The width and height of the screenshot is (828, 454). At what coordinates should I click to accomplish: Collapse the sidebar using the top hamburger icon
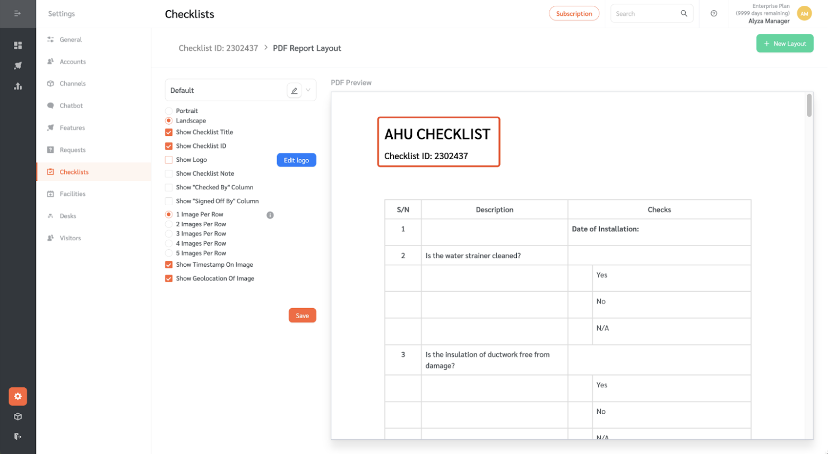18,13
